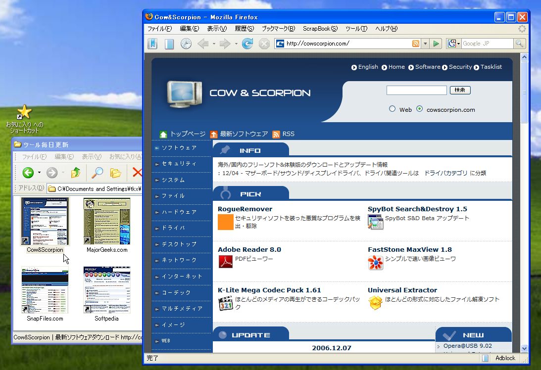Click the 検索 search button on page

[x=460, y=90]
